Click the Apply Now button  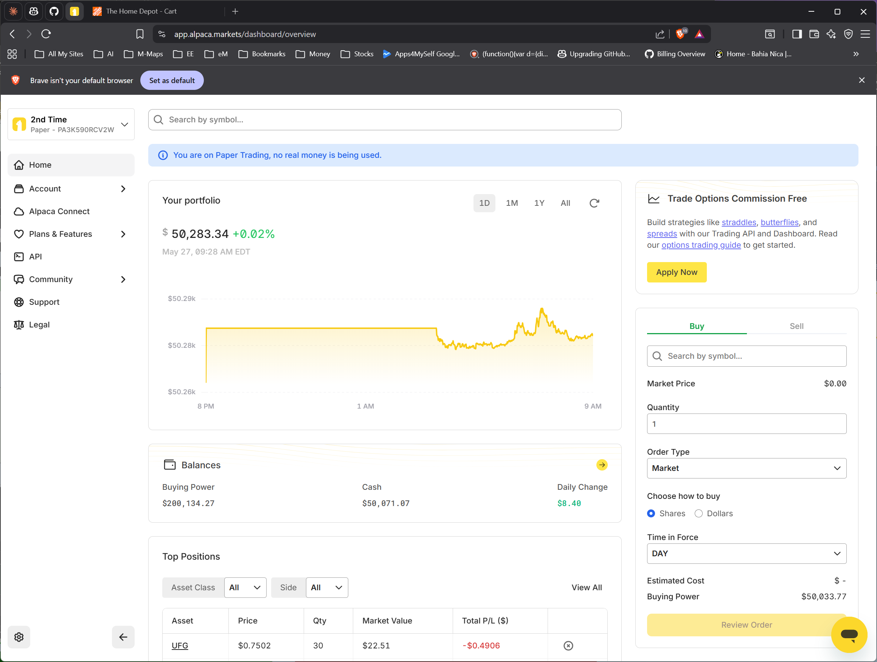pos(677,272)
